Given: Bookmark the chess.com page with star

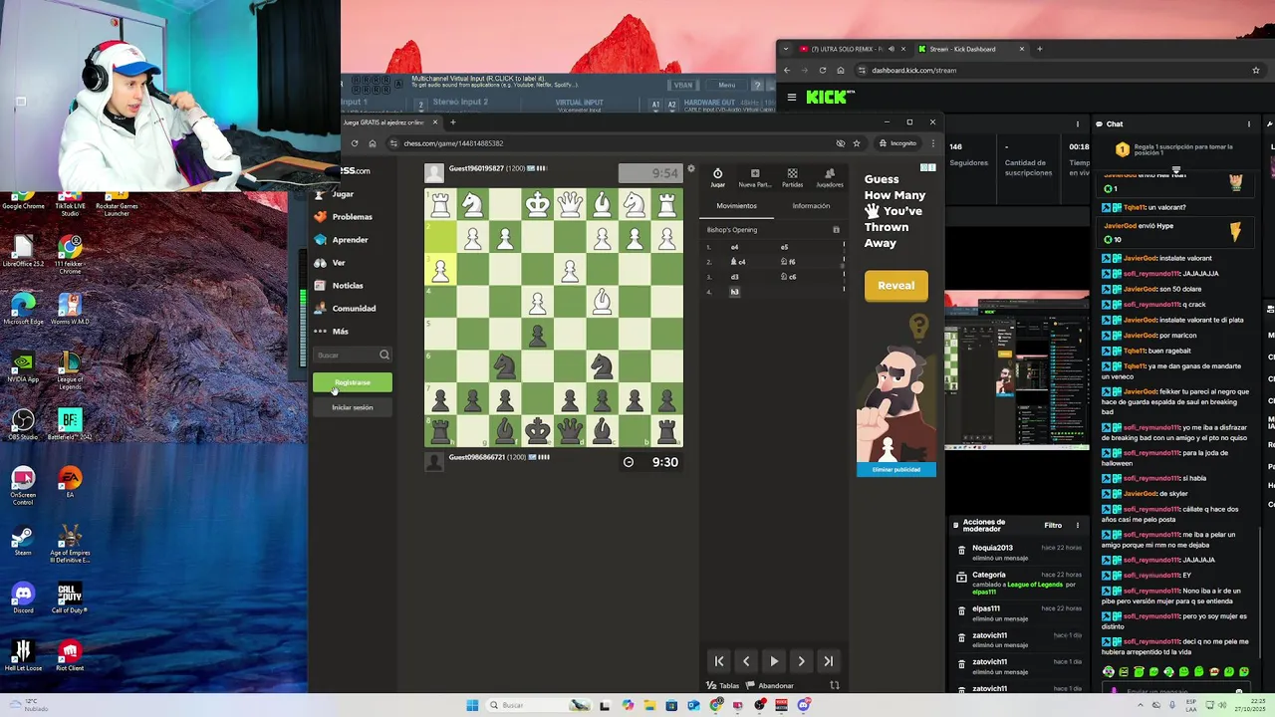Looking at the screenshot, I should (x=857, y=143).
